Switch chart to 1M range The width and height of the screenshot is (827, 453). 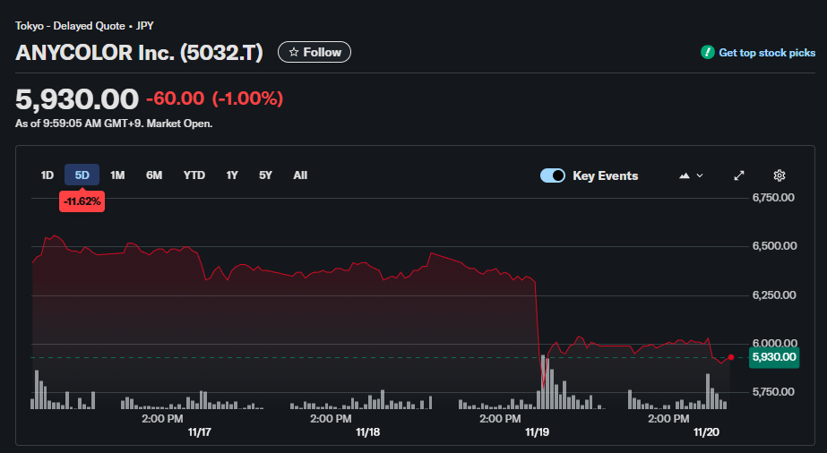(x=117, y=175)
